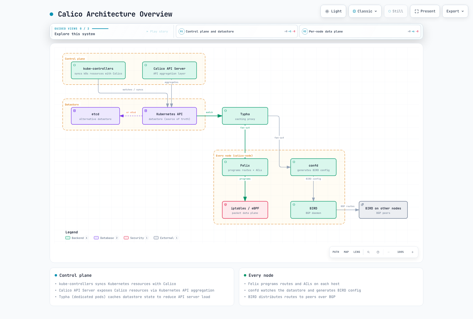This screenshot has height=319, width=473.
Task: Click Play story in guided views
Action: pyautogui.click(x=157, y=31)
